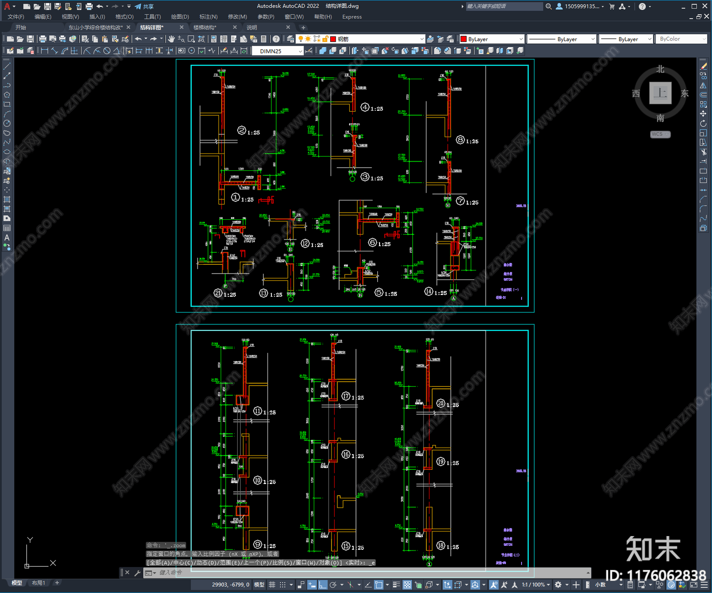Click the keyword search box in title bar
Image resolution: width=712 pixels, height=593 pixels.
504,6
